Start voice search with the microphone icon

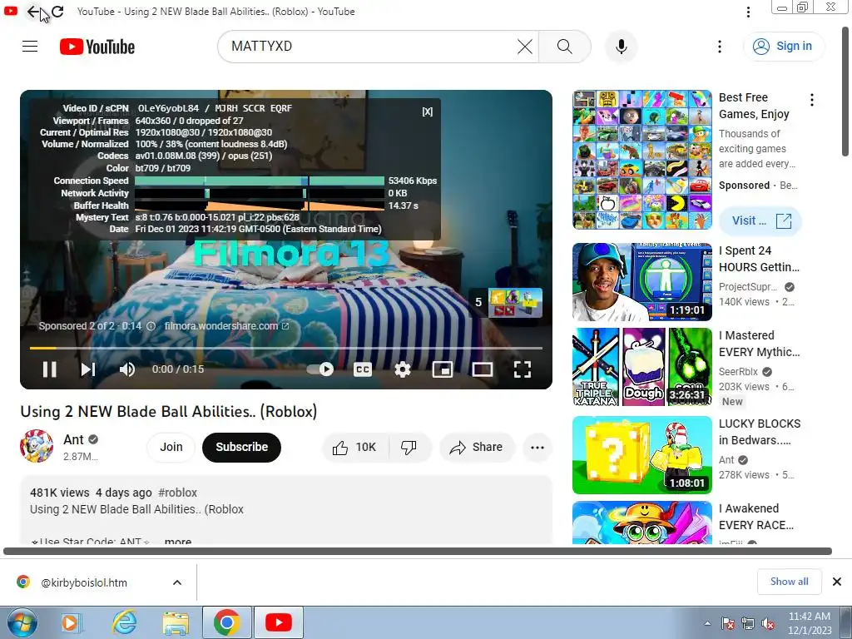click(x=621, y=47)
